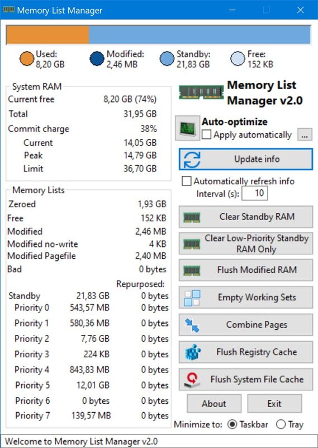Viewport: 318px width, 448px height.
Task: Click the Commit charge 38% value
Action: [x=149, y=129]
